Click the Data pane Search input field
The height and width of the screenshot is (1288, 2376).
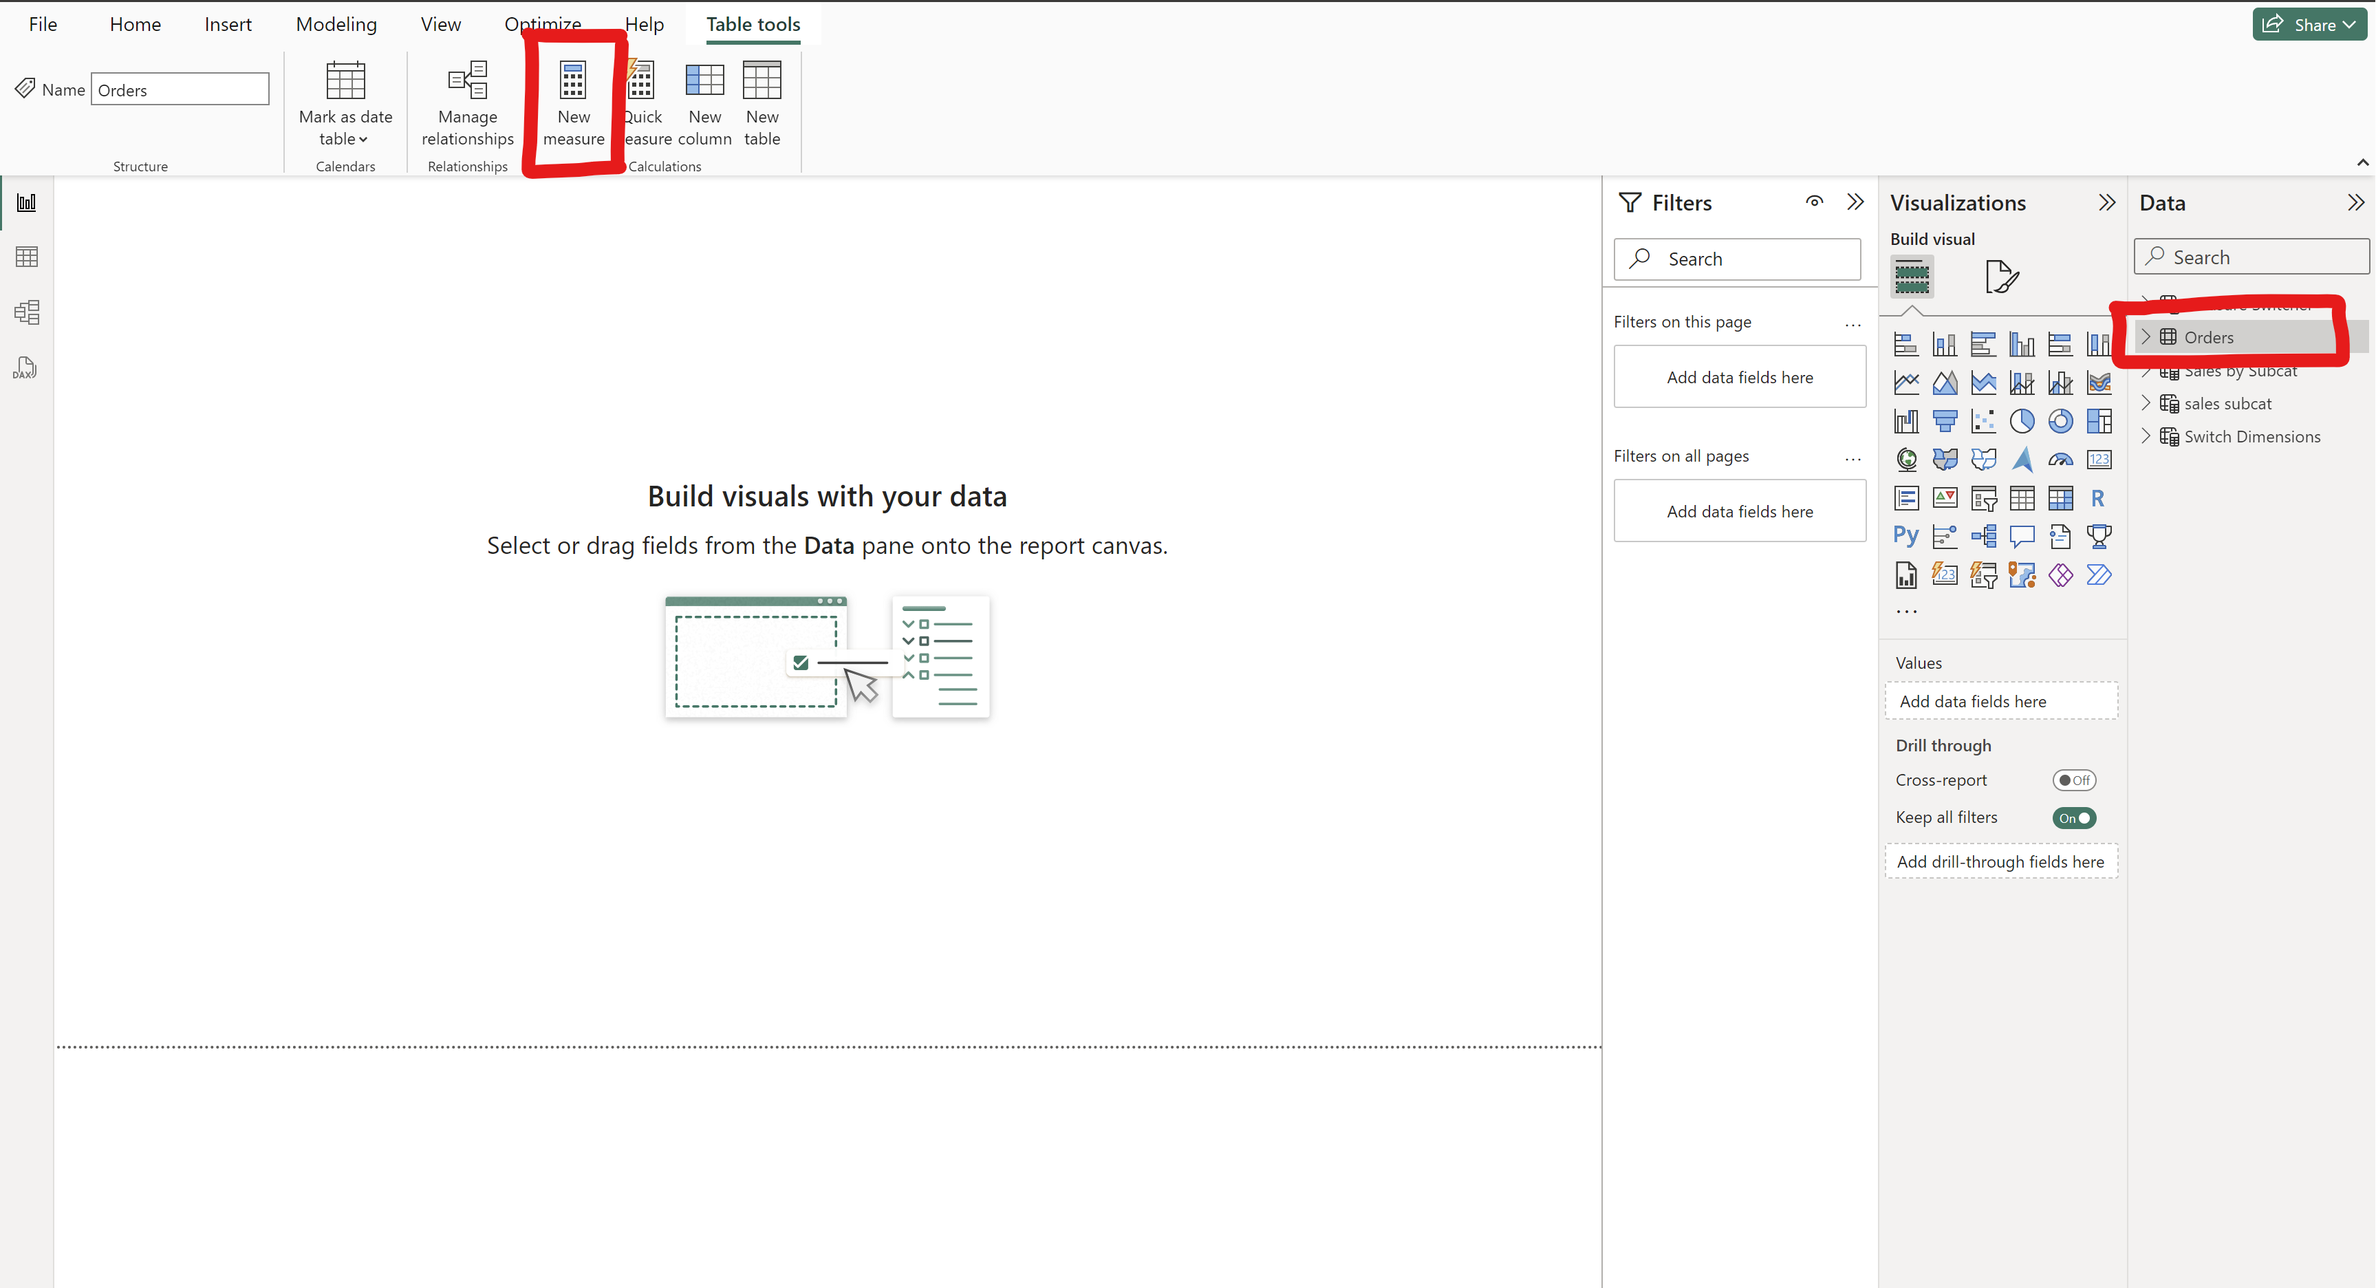(x=2251, y=255)
